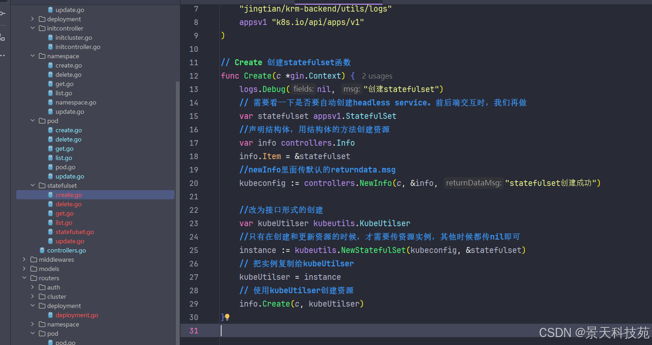Click the file icon of red list.go
The image size is (652, 345).
[x=50, y=222]
